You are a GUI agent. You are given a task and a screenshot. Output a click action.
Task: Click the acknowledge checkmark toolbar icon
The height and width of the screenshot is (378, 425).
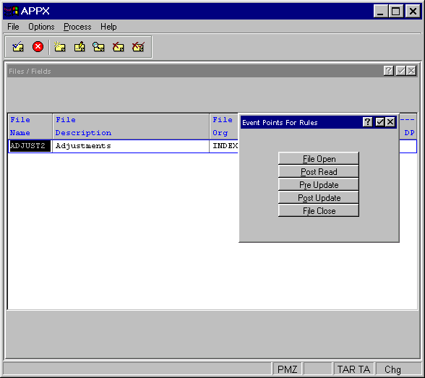pyautogui.click(x=18, y=47)
